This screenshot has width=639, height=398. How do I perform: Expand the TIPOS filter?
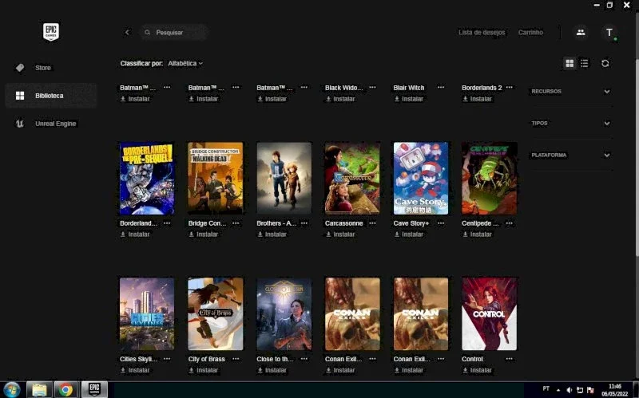(x=570, y=123)
